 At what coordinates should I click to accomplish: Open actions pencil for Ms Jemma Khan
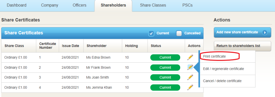[x=190, y=87]
